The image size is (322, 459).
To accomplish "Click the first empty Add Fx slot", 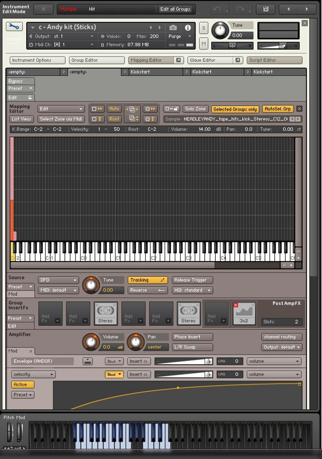I will 50,314.
